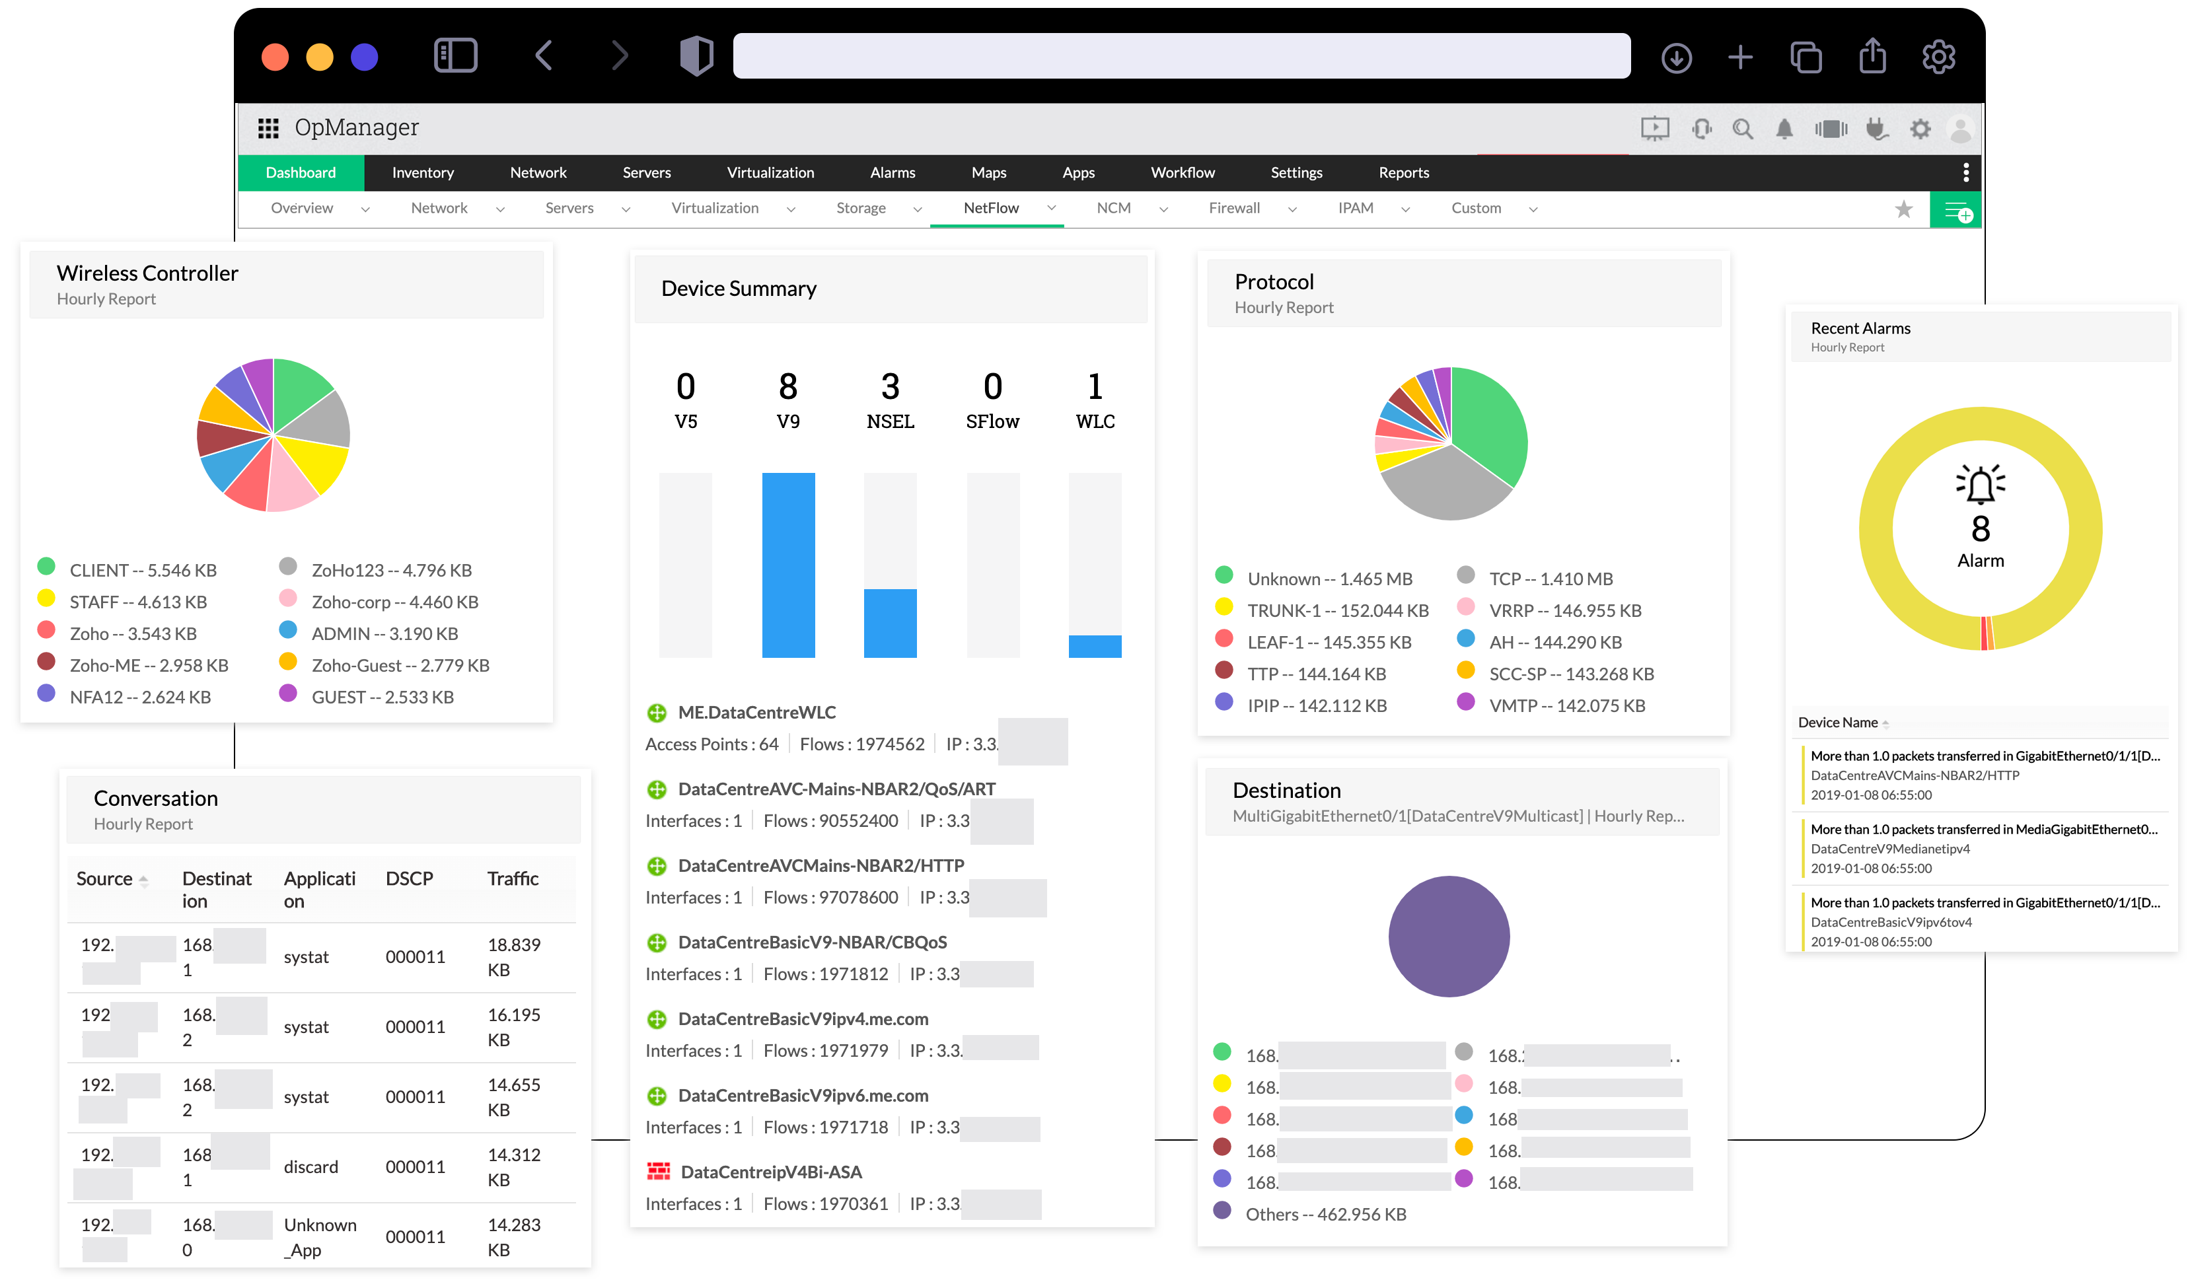The width and height of the screenshot is (2192, 1284).
Task: Switch to the Inventory tab
Action: (x=422, y=172)
